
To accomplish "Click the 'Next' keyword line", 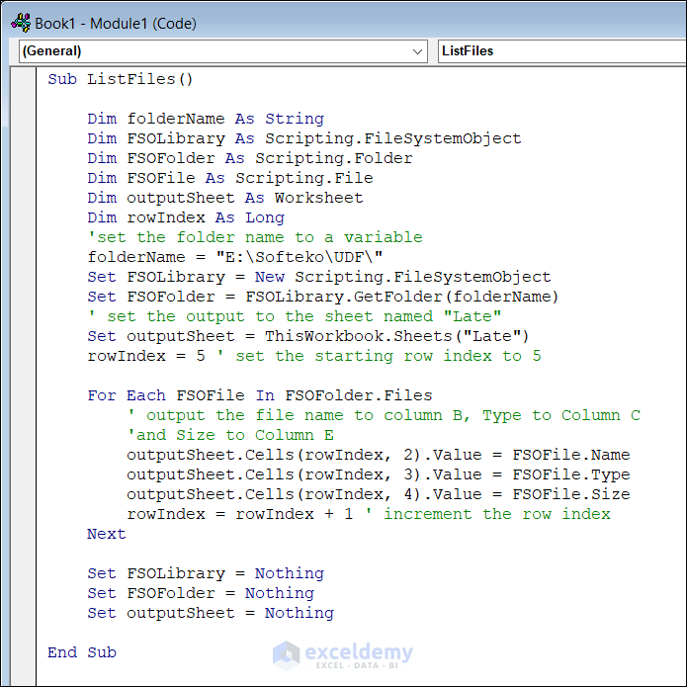I will [x=107, y=534].
